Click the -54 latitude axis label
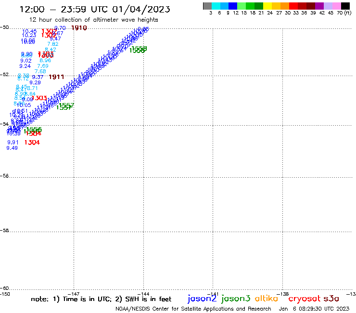Image resolution: width=356 pixels, height=313 pixels. tap(4, 124)
